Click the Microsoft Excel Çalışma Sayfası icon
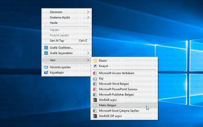This screenshot has width=203, height=127. [x=95, y=111]
